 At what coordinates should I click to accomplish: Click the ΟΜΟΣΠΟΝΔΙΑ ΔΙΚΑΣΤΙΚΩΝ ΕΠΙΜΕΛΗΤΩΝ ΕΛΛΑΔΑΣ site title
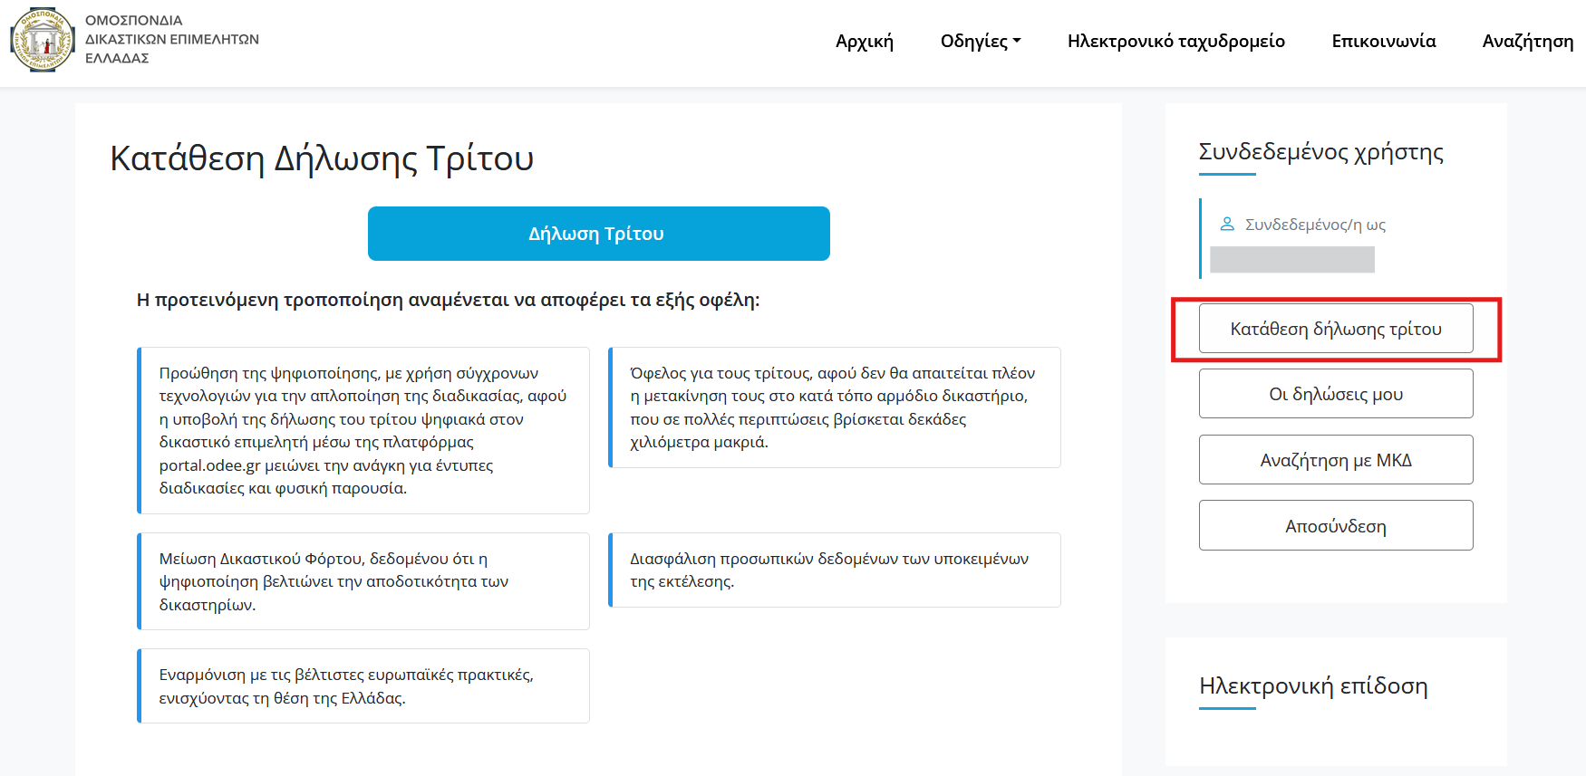coord(172,39)
